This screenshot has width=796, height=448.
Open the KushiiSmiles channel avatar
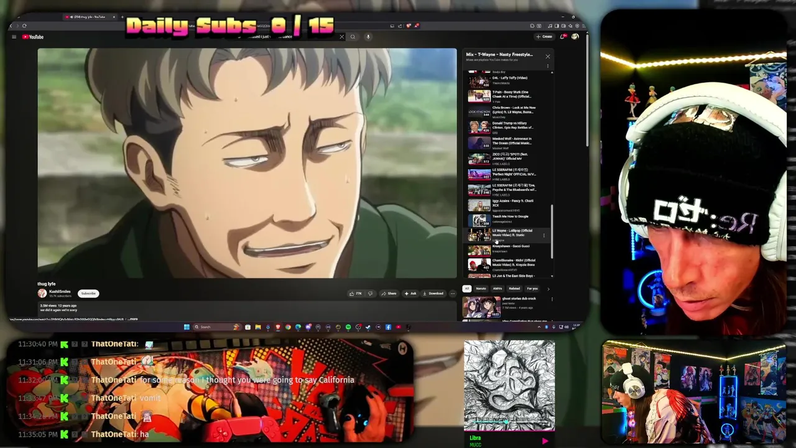pos(42,293)
